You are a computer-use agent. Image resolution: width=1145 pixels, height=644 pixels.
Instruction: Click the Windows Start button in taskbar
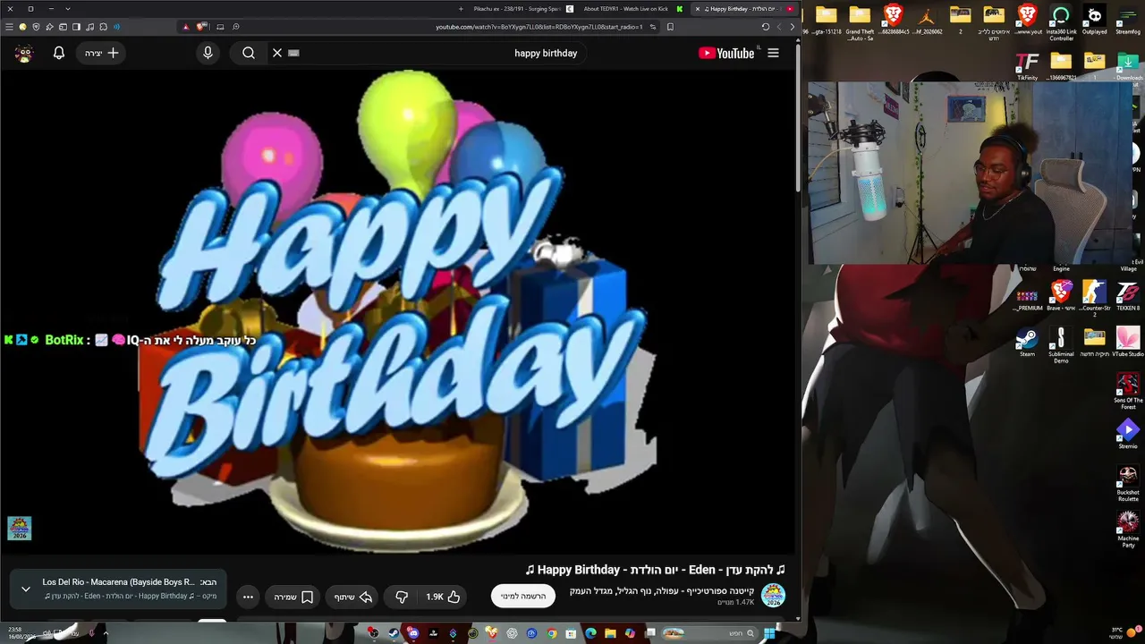[x=769, y=633]
